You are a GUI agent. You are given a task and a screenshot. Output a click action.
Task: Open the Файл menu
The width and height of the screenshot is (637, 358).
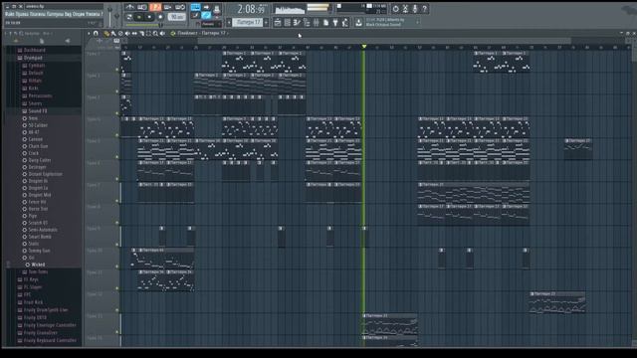(x=10, y=14)
